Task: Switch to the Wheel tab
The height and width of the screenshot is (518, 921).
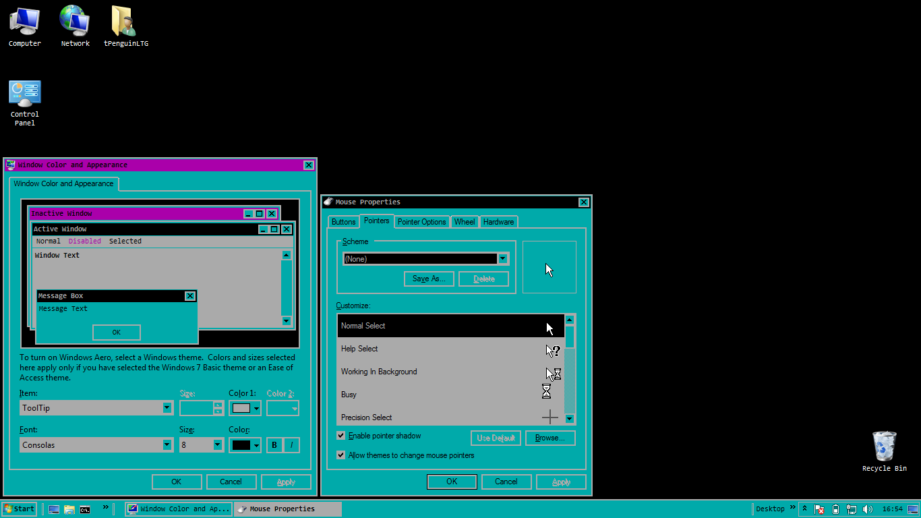Action: (x=465, y=222)
